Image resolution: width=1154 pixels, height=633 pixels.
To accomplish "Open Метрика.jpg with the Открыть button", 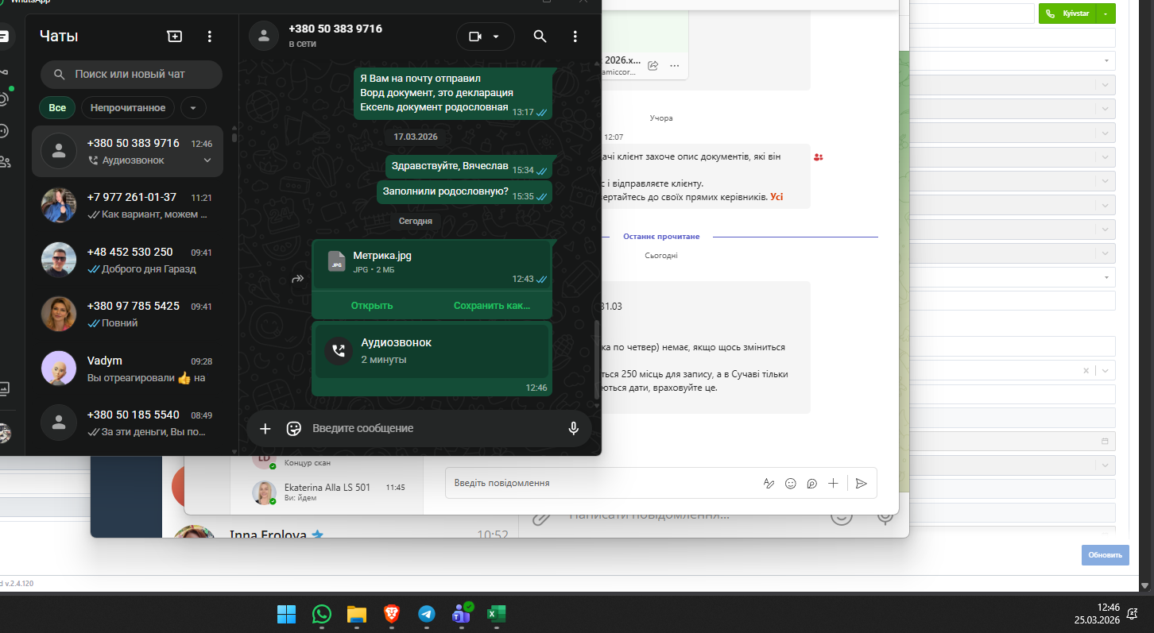I will (372, 306).
